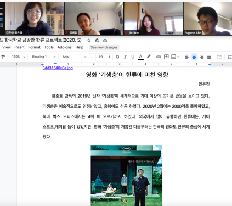This screenshot has height=206, width=232.
Task: Click the author name 안유진
Action: 204,84
